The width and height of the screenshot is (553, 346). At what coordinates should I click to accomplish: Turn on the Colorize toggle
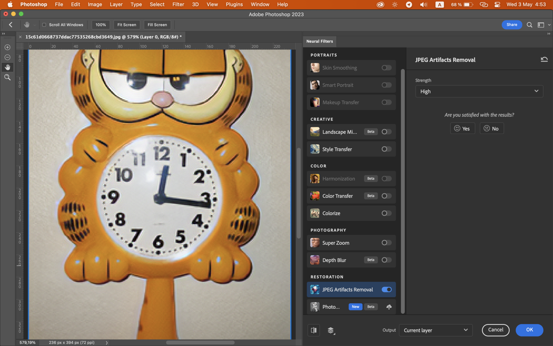[x=386, y=213]
